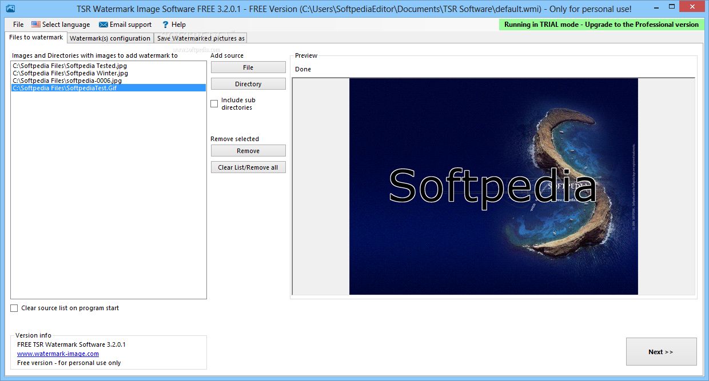The height and width of the screenshot is (381, 709).
Task: Open the File menu
Action: tap(18, 25)
